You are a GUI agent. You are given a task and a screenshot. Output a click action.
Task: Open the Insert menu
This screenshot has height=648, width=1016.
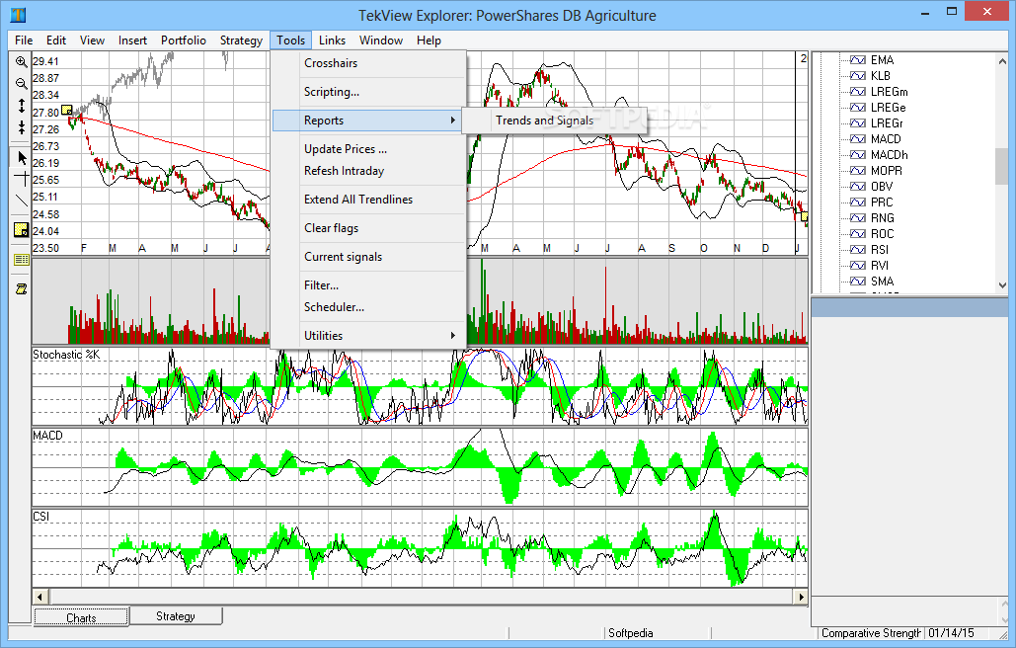pos(132,40)
